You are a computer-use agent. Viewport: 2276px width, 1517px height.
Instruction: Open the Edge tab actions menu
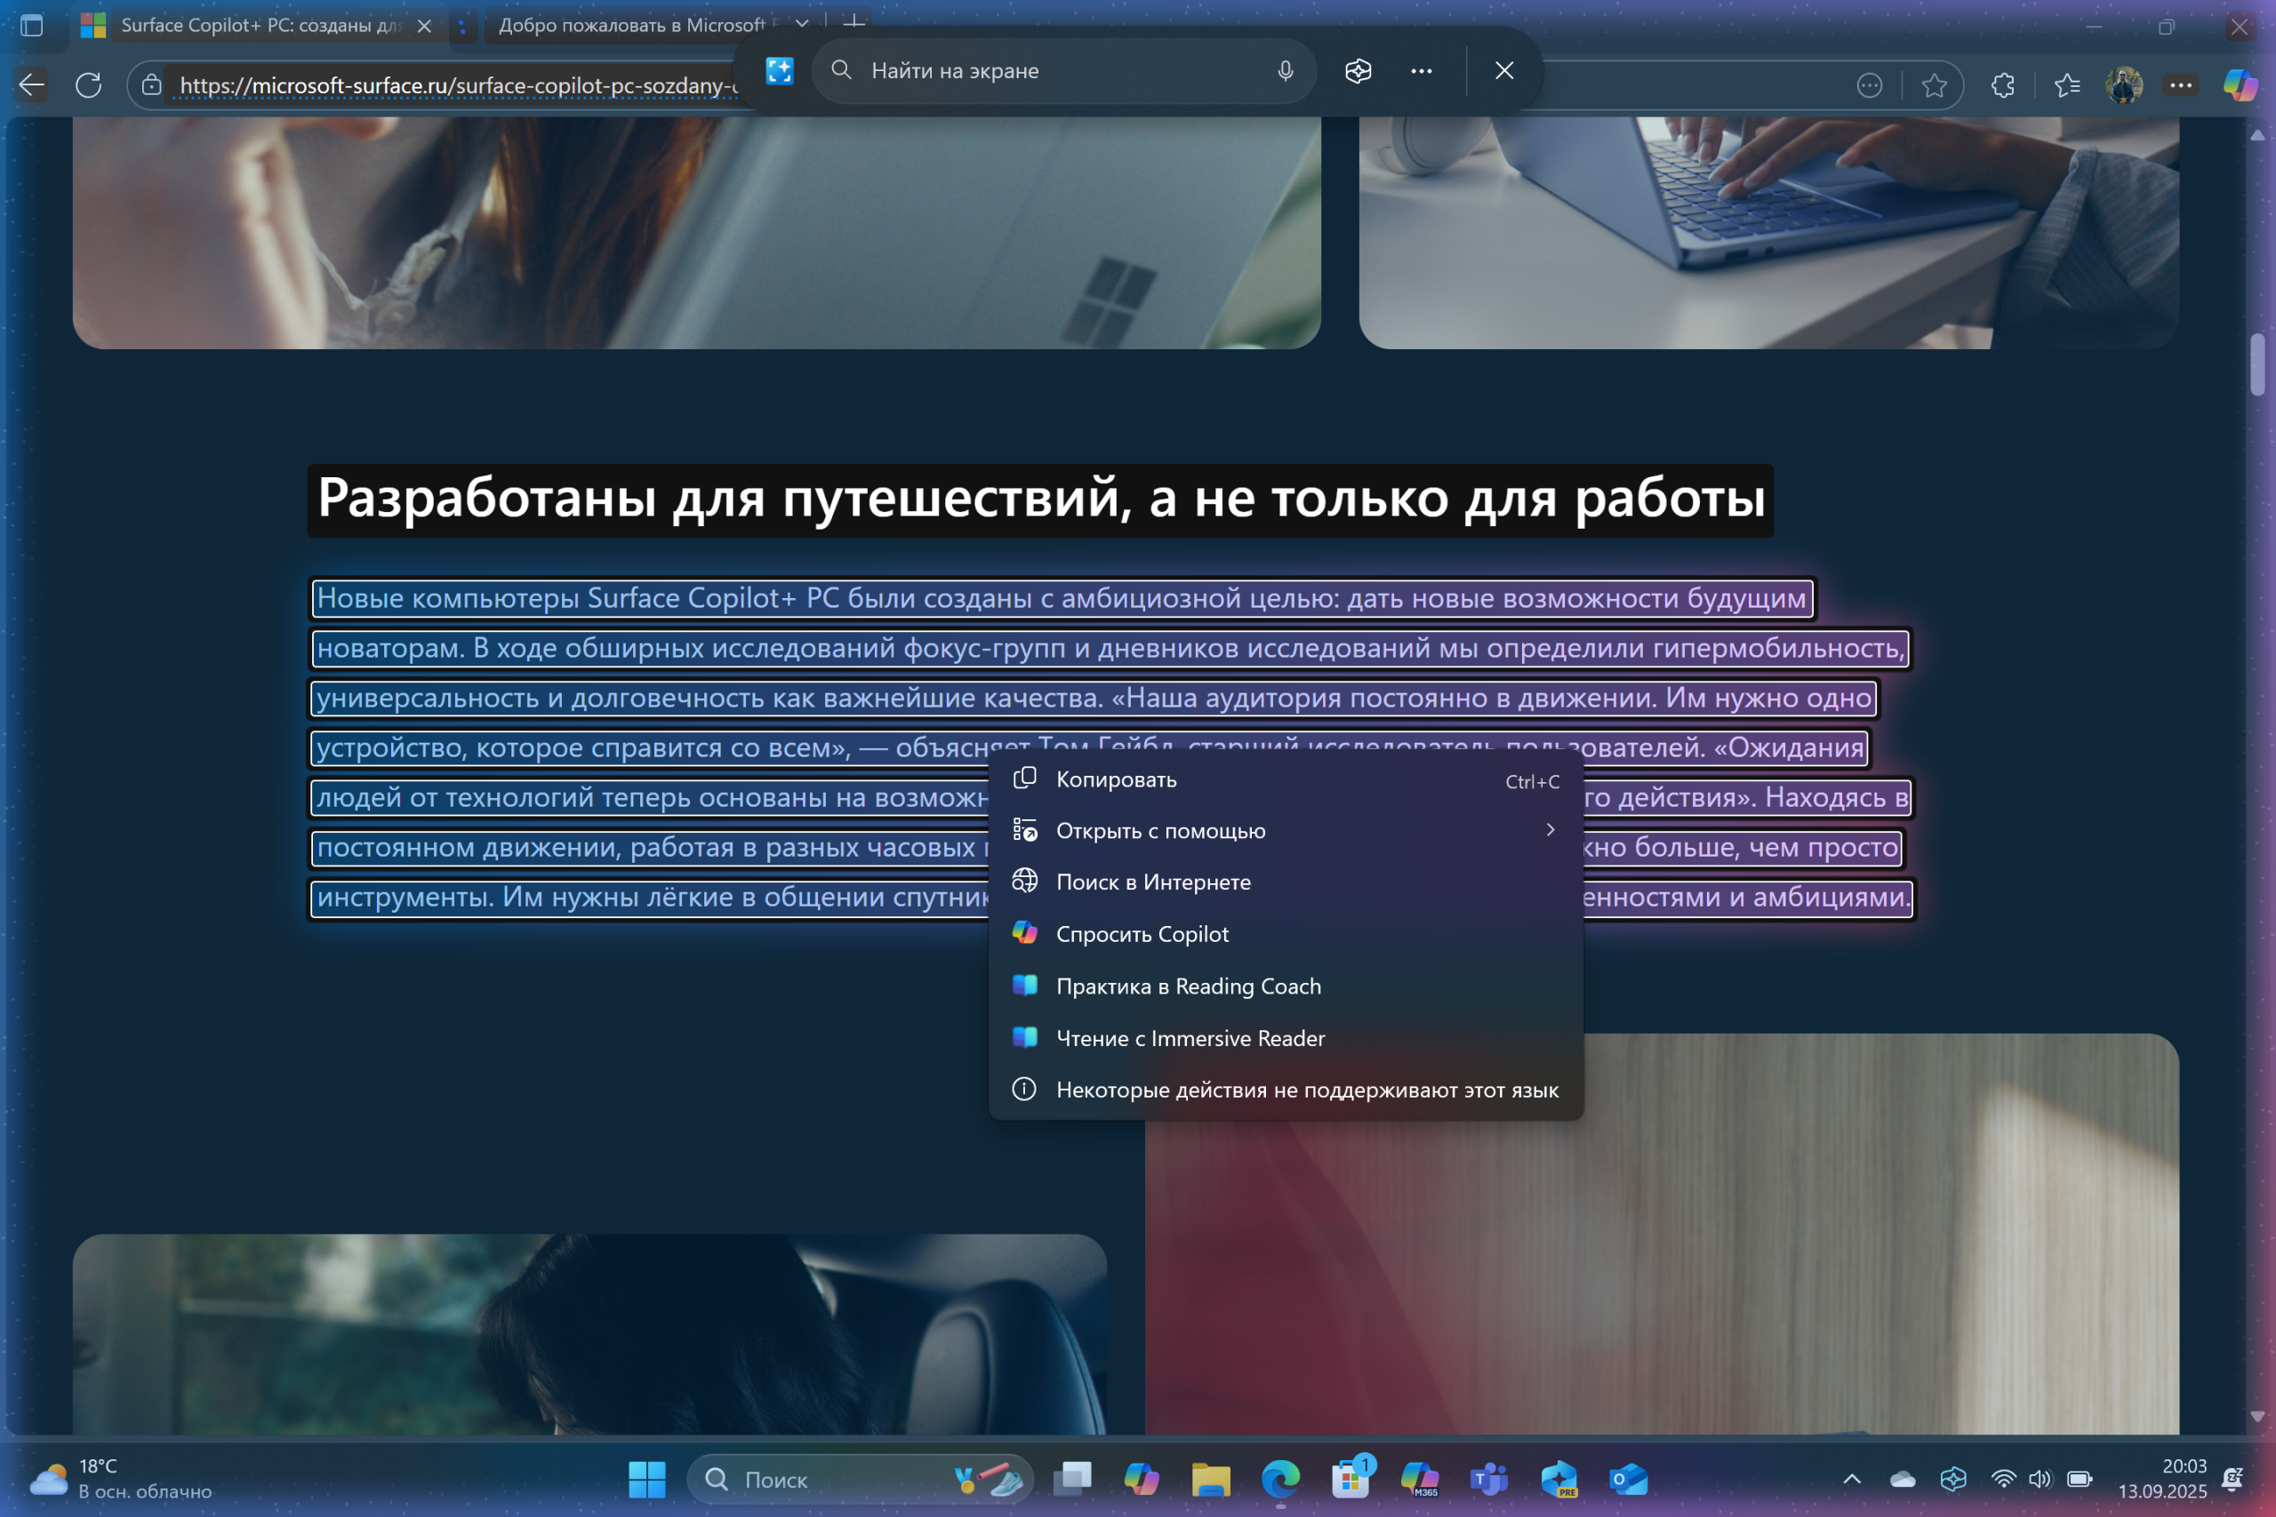[x=32, y=26]
